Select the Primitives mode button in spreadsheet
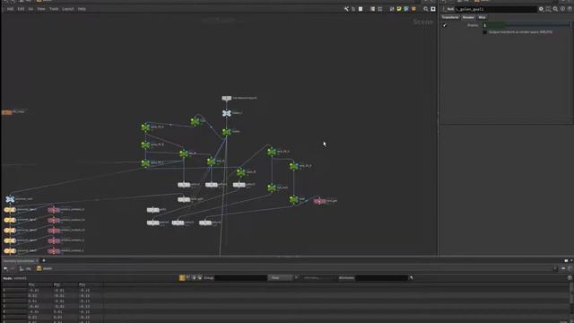The image size is (574, 323). (x=199, y=278)
